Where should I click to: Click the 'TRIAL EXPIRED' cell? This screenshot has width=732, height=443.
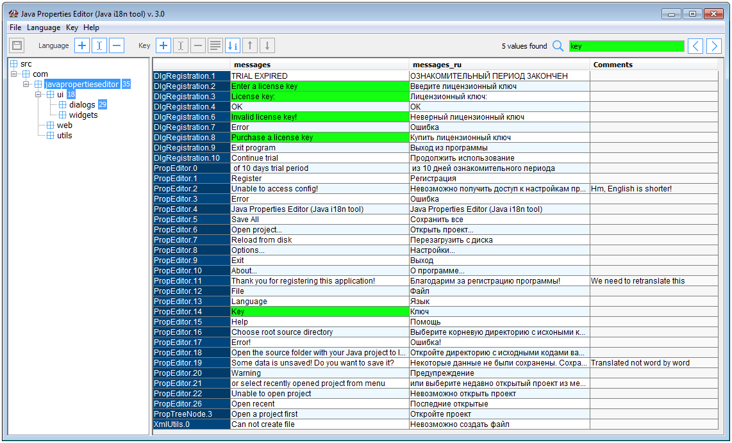point(320,76)
